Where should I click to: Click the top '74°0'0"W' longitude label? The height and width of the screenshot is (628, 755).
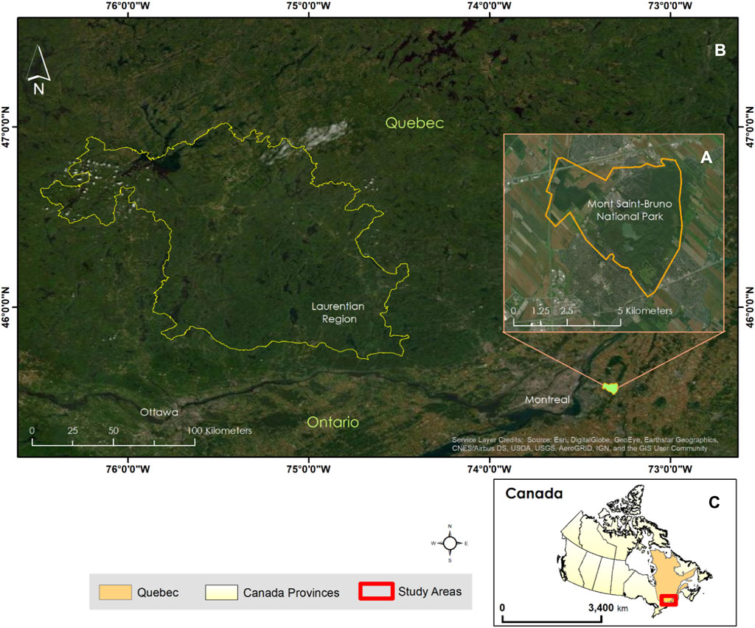click(x=490, y=6)
